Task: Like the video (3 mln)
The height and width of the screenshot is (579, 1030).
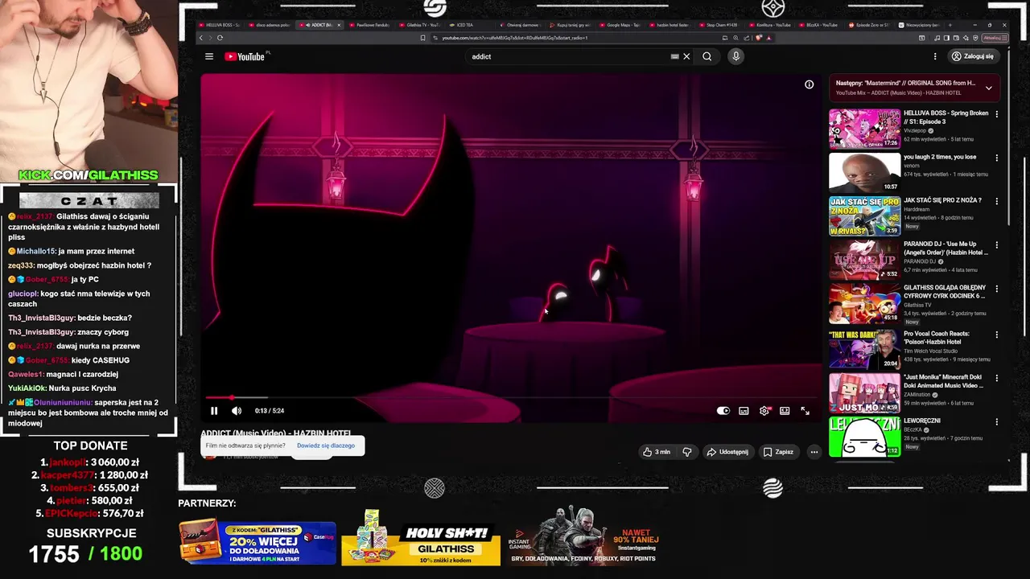Action: click(x=657, y=452)
